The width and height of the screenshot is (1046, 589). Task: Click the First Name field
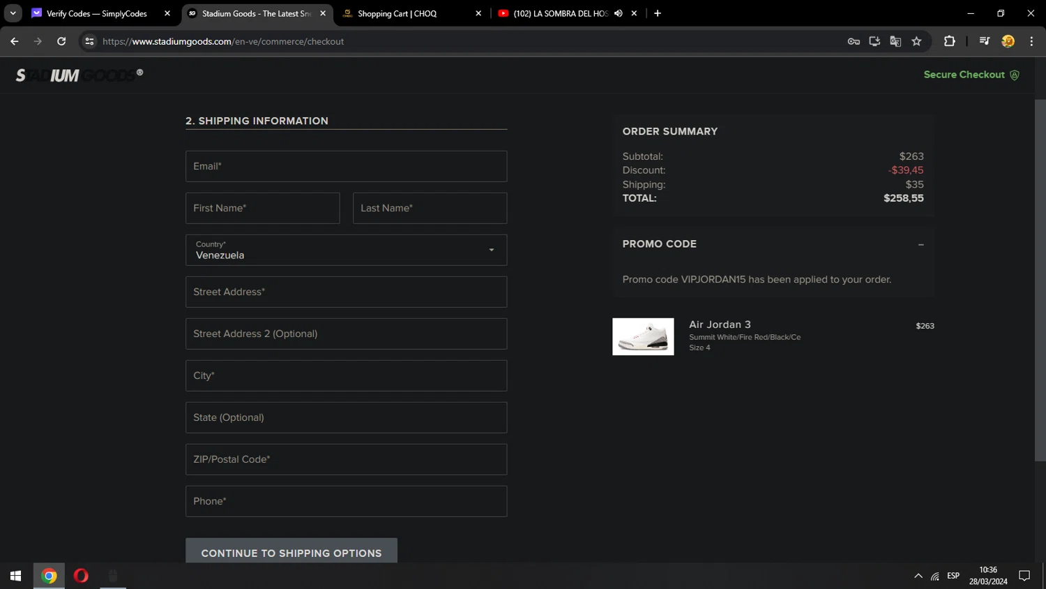point(262,208)
